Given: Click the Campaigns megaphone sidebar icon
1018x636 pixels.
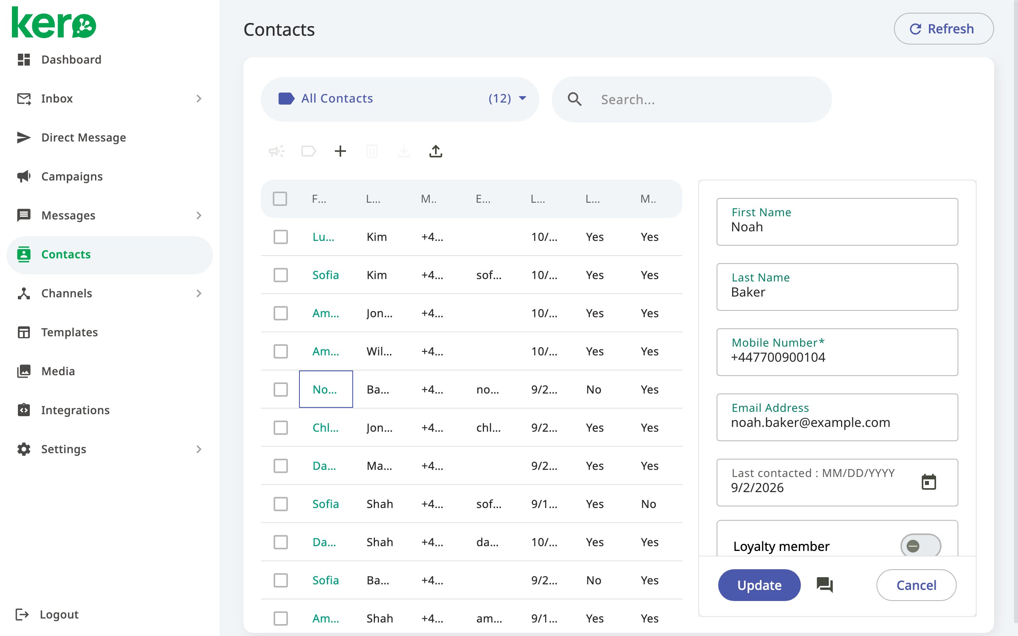Looking at the screenshot, I should [23, 176].
